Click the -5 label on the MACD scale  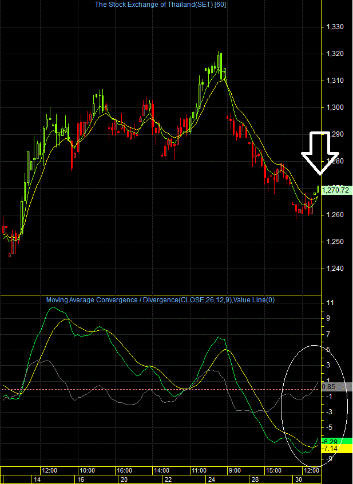pyautogui.click(x=329, y=427)
